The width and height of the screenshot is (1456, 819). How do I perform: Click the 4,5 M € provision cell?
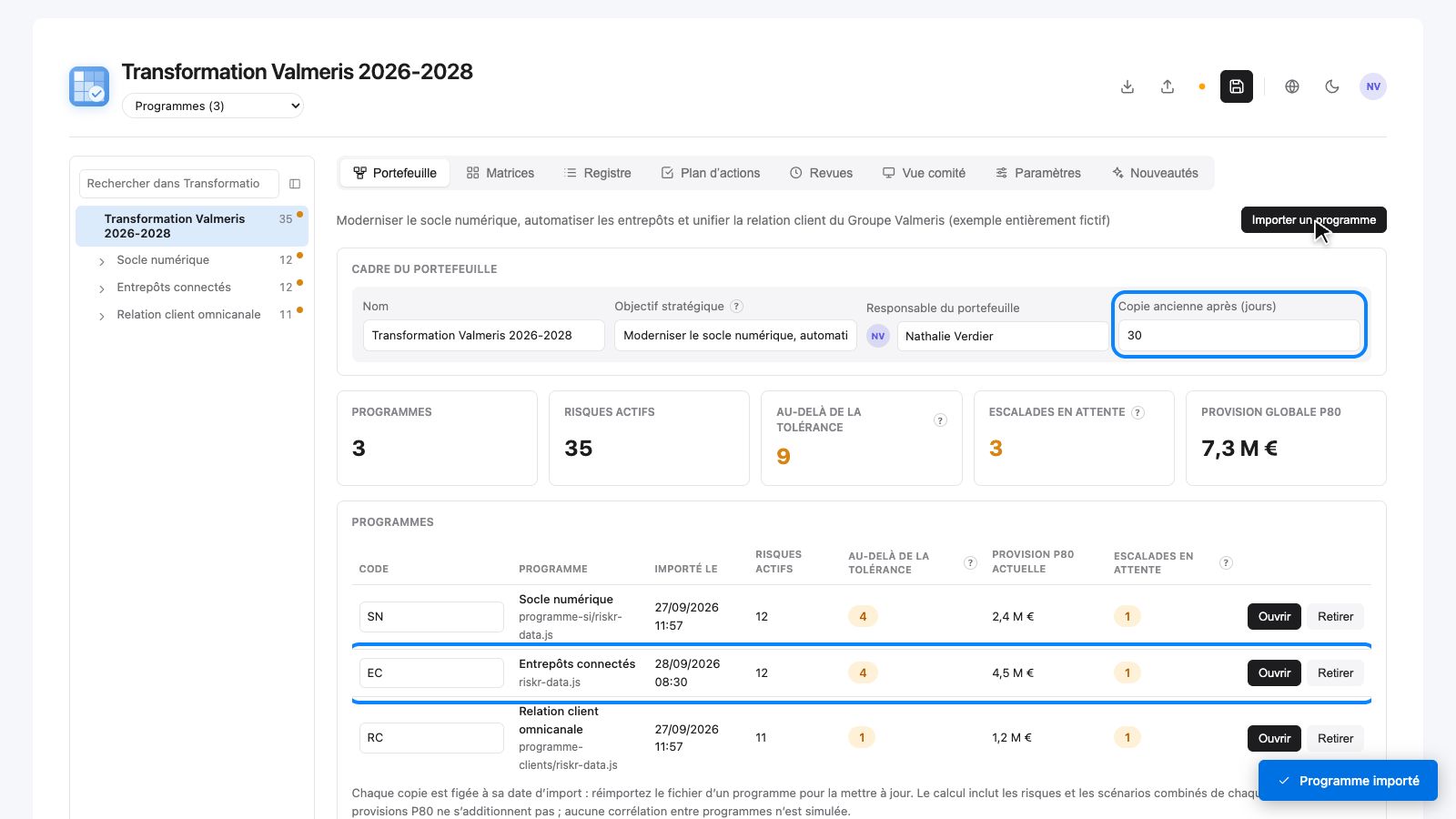[1013, 672]
